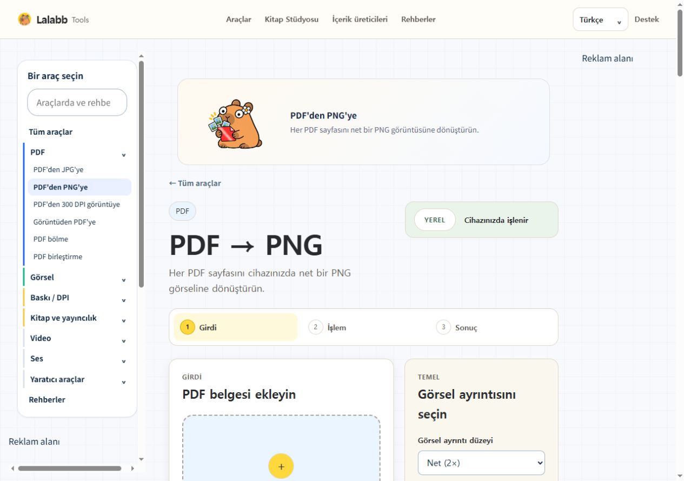Click the "Görsel ayrıntısını seçin" heading
This screenshot has height=481, width=684.
tap(467, 404)
